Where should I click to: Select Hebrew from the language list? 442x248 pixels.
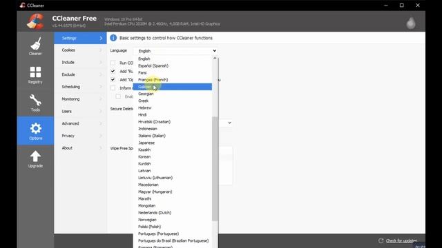click(173, 107)
